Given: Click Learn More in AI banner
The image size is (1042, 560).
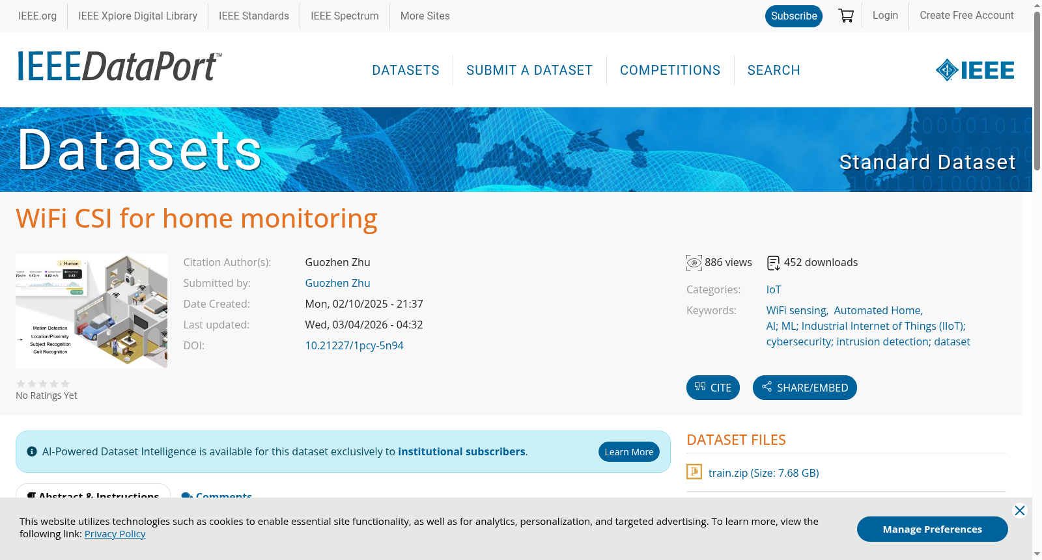Looking at the screenshot, I should tap(629, 452).
